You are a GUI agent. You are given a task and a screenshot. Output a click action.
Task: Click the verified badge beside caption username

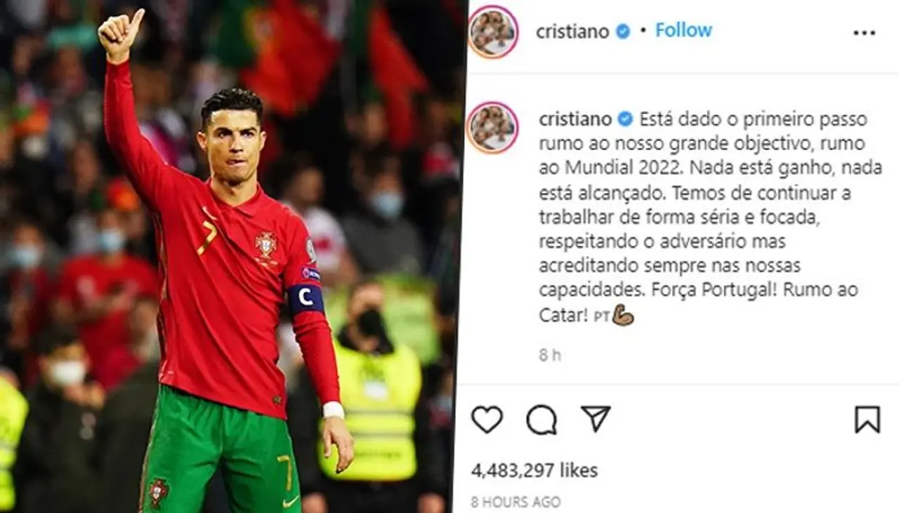[x=625, y=119]
